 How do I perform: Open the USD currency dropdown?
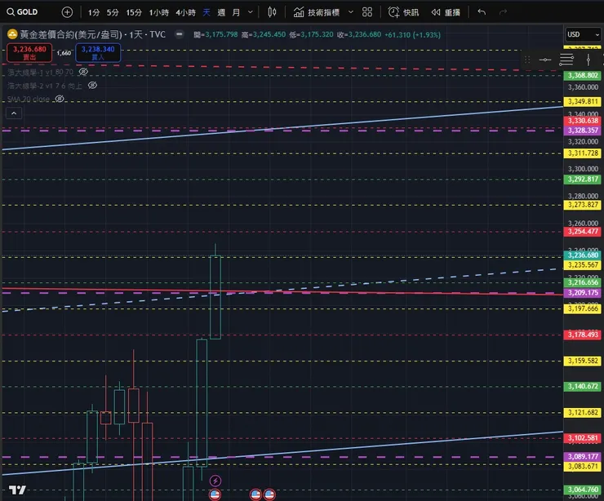click(582, 34)
